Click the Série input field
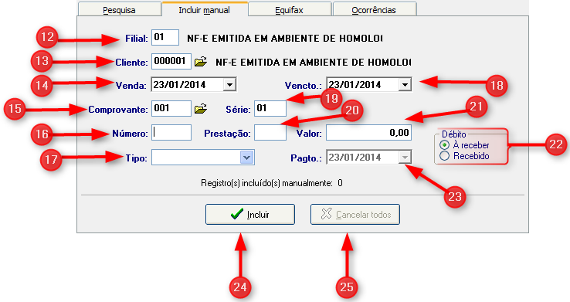 coord(270,109)
